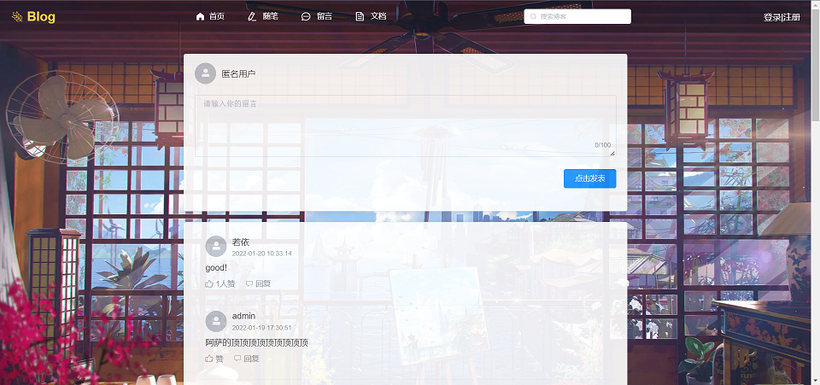The image size is (820, 385).
Task: Expand reply box under admin's comment
Action: pos(247,359)
